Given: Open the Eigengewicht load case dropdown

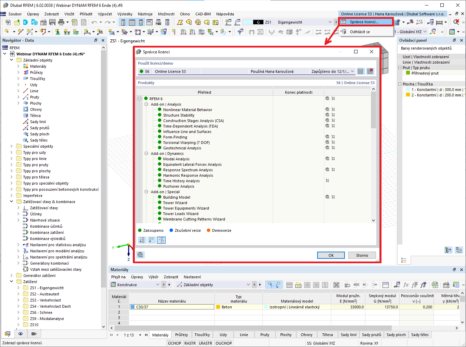Looking at the screenshot, I should [305, 22].
